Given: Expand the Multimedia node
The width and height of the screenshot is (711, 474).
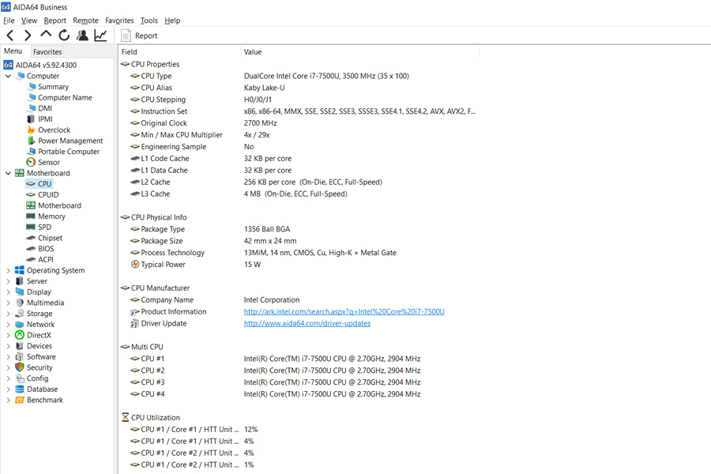Looking at the screenshot, I should click(x=8, y=303).
